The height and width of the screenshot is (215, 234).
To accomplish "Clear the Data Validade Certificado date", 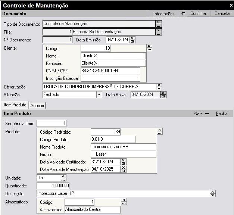I will coord(124,160).
